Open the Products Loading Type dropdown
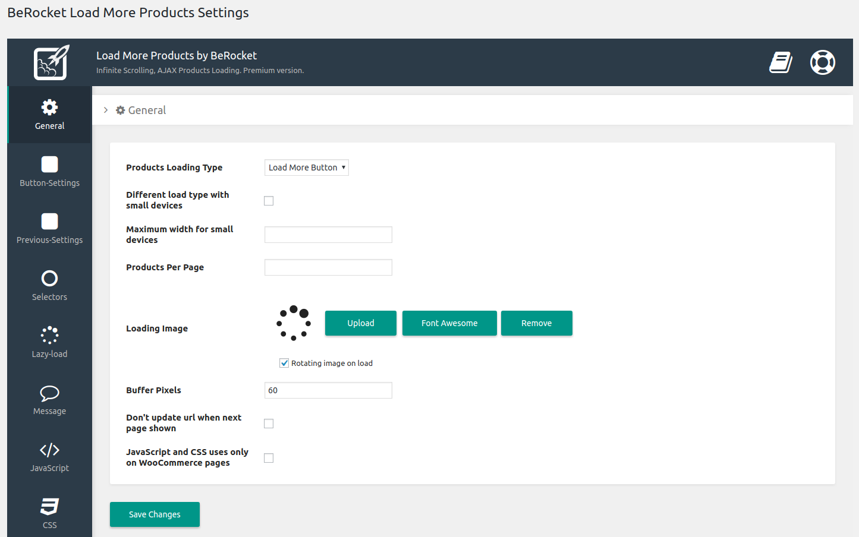 [306, 168]
